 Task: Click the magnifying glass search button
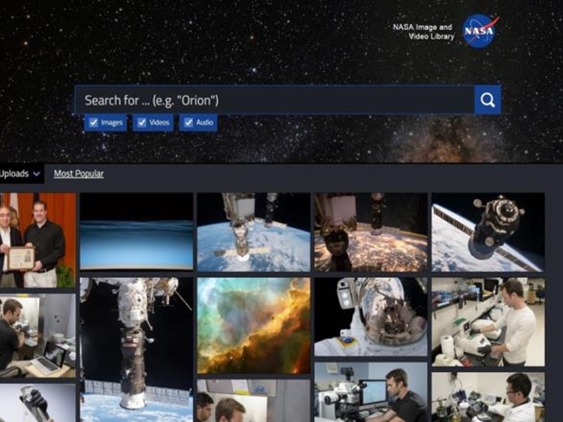pyautogui.click(x=488, y=100)
